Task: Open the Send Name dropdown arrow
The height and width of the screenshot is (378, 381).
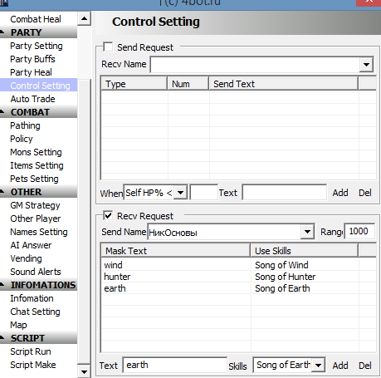Action: coord(307,232)
